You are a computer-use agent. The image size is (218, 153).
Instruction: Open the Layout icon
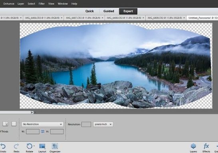42,146
